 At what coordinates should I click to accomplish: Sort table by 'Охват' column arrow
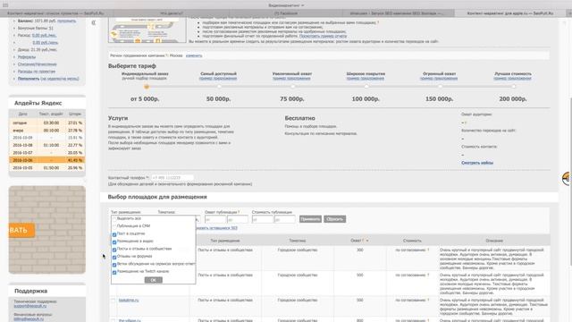point(367,241)
